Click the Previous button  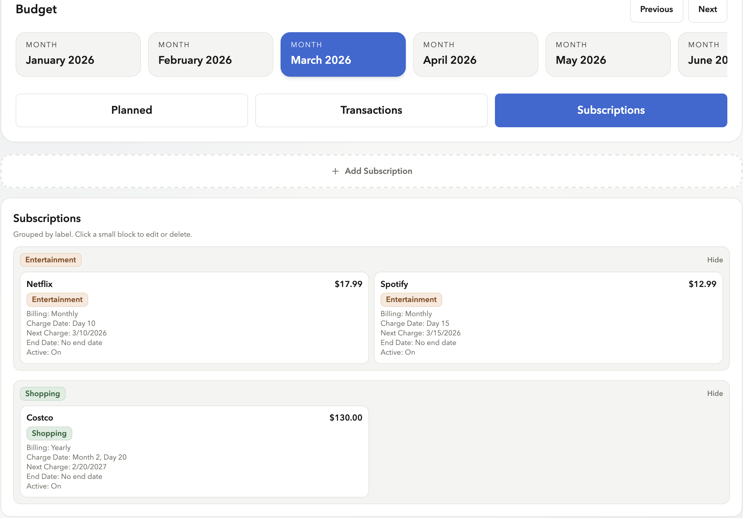tap(656, 9)
